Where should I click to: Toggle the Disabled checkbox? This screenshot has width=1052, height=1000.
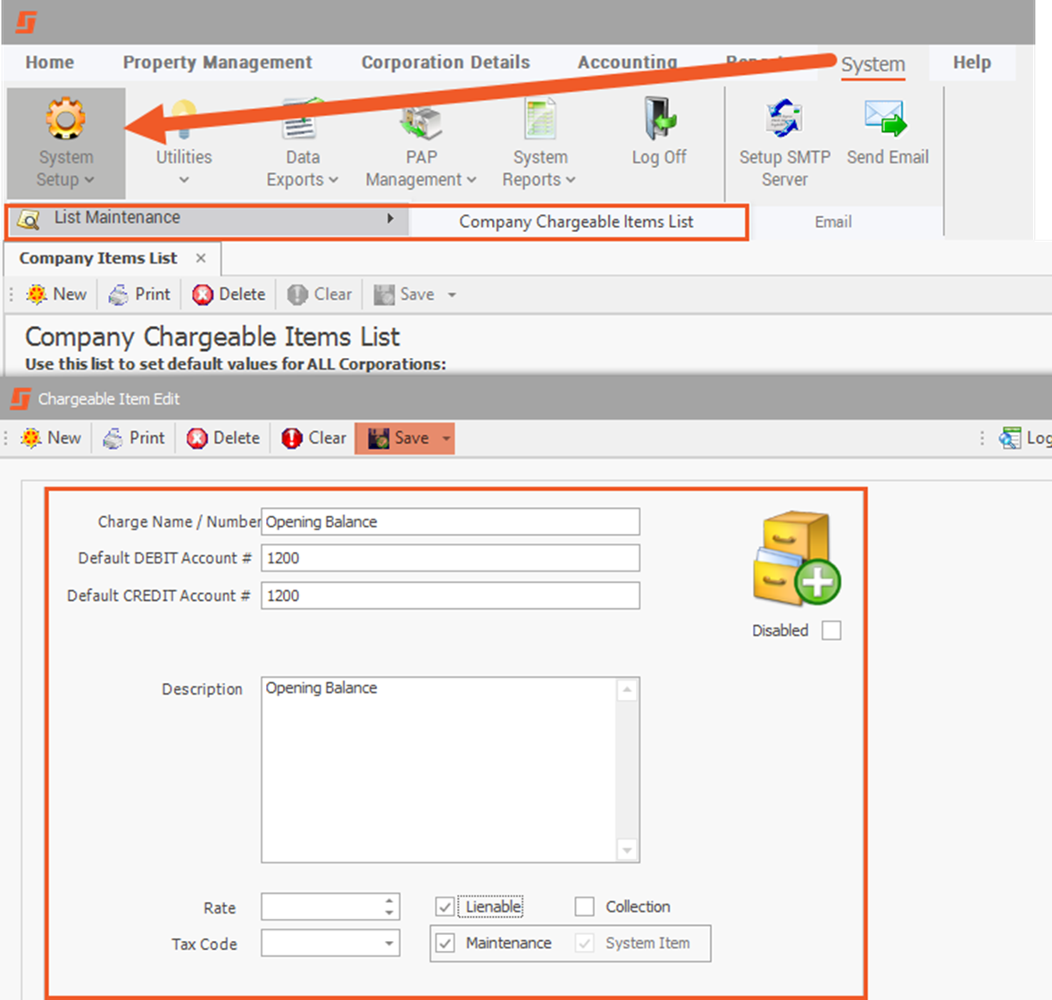[x=831, y=630]
